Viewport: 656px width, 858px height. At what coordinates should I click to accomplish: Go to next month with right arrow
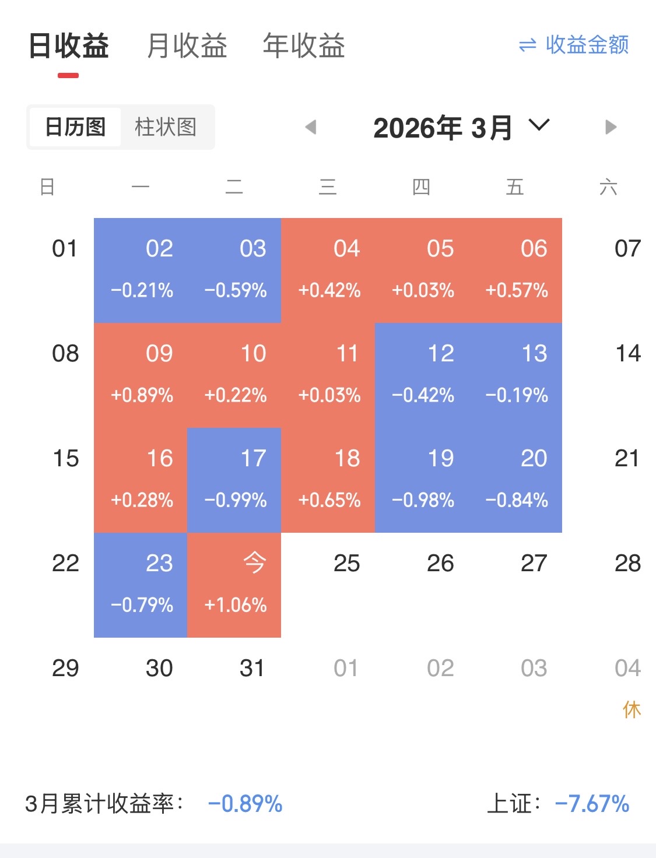611,127
